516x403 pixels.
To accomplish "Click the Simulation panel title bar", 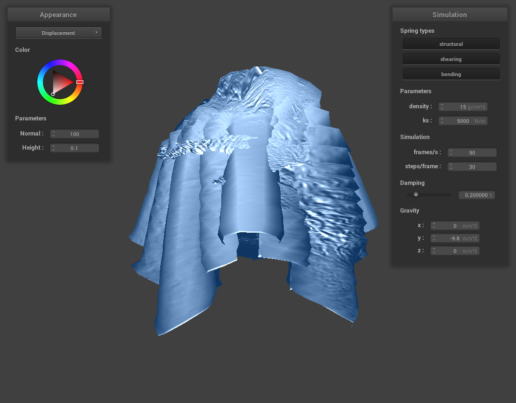I will (449, 15).
